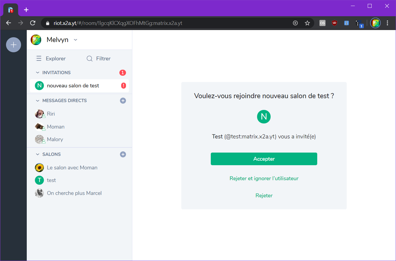The image size is (396, 261).
Task: Click the Last.fm extension icon
Action: point(322,23)
